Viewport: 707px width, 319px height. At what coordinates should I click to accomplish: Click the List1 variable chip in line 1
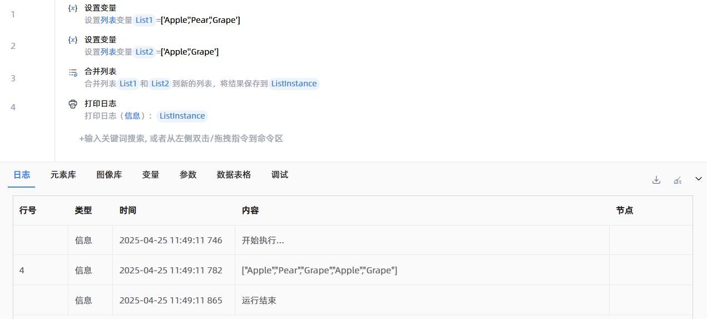click(144, 20)
